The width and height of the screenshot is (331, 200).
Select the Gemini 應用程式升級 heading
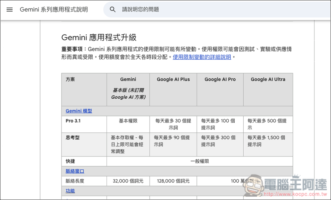coord(99,38)
